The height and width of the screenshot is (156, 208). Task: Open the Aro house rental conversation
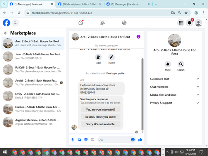click(x=33, y=43)
